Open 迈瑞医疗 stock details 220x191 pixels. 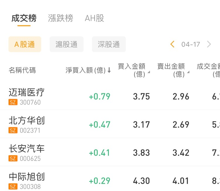point(27,92)
